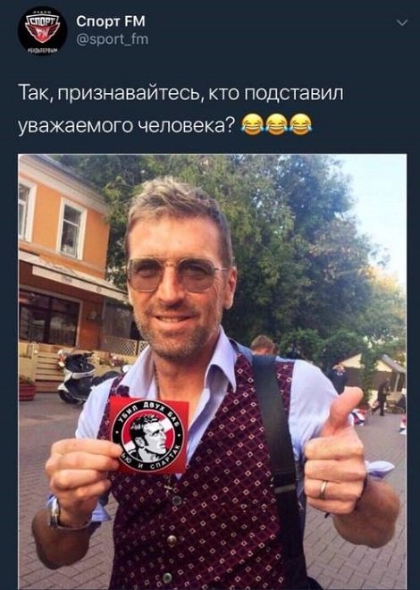This screenshot has width=420, height=590.
Task: Click the last laughing-crying emoji
Action: [301, 125]
